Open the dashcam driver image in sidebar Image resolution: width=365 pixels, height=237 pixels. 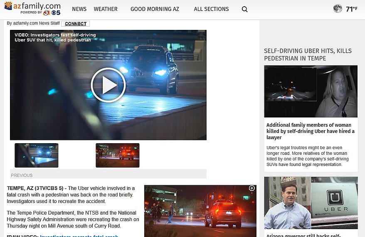pyautogui.click(x=311, y=91)
